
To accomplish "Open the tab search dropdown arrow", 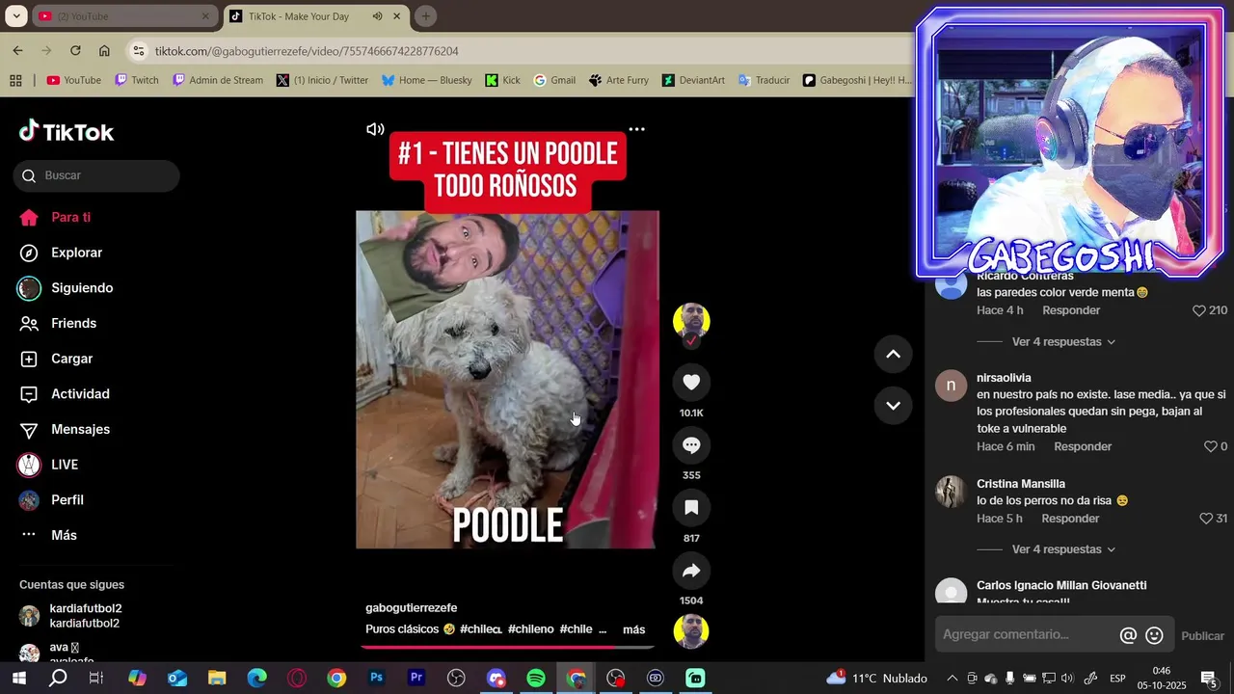I will [16, 16].
